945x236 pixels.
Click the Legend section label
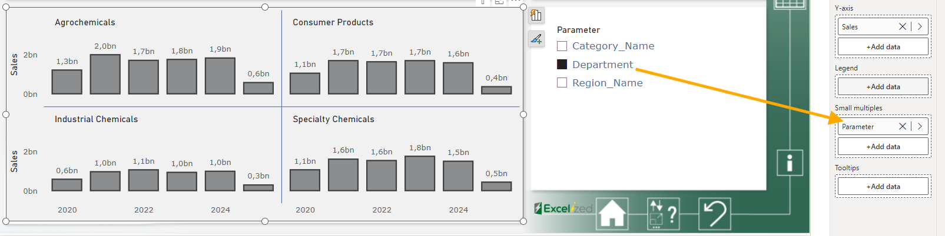coord(846,68)
